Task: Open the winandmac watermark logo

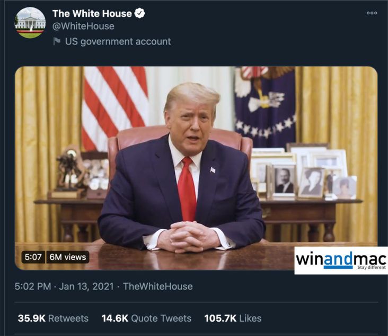Action: coord(341,260)
